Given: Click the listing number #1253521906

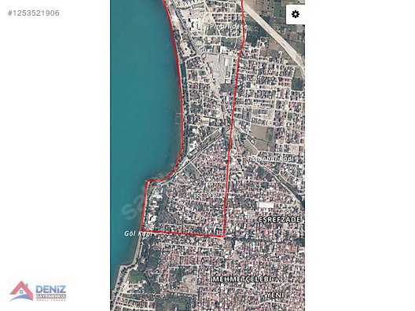Looking at the screenshot, I should [34, 13].
